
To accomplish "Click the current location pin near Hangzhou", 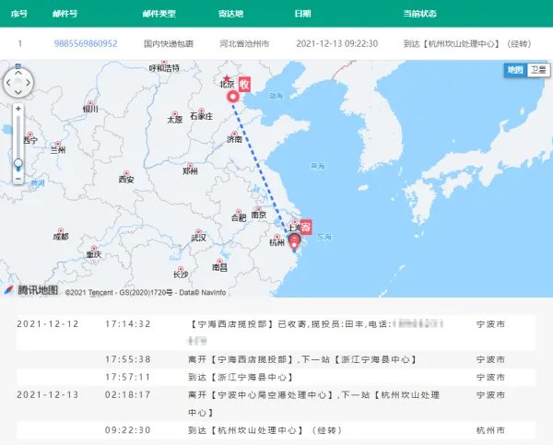I will (295, 242).
